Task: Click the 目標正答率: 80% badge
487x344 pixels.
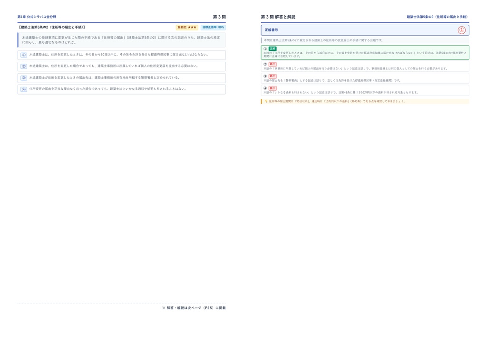Action: pyautogui.click(x=213, y=27)
